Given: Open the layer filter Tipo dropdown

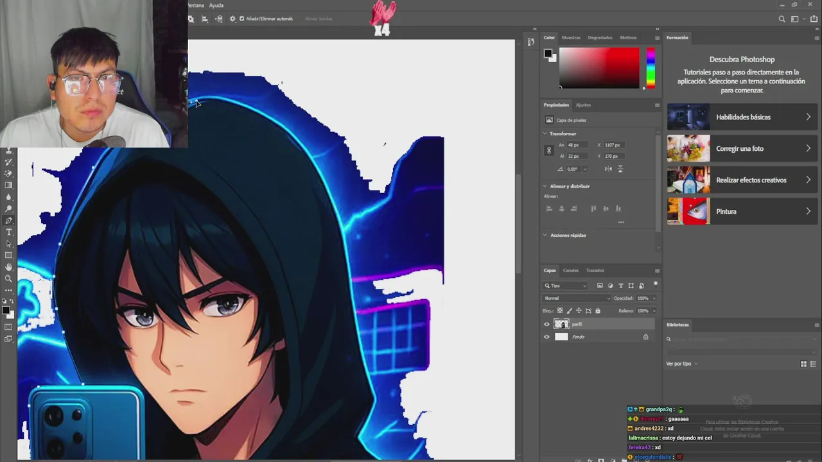Looking at the screenshot, I should point(565,286).
